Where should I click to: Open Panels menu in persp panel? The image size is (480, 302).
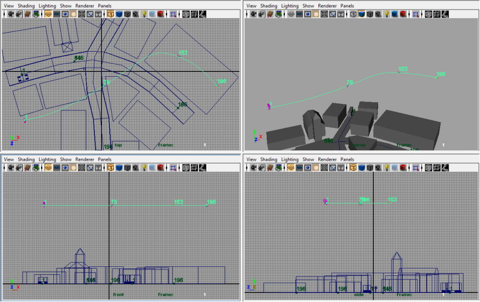(x=347, y=6)
